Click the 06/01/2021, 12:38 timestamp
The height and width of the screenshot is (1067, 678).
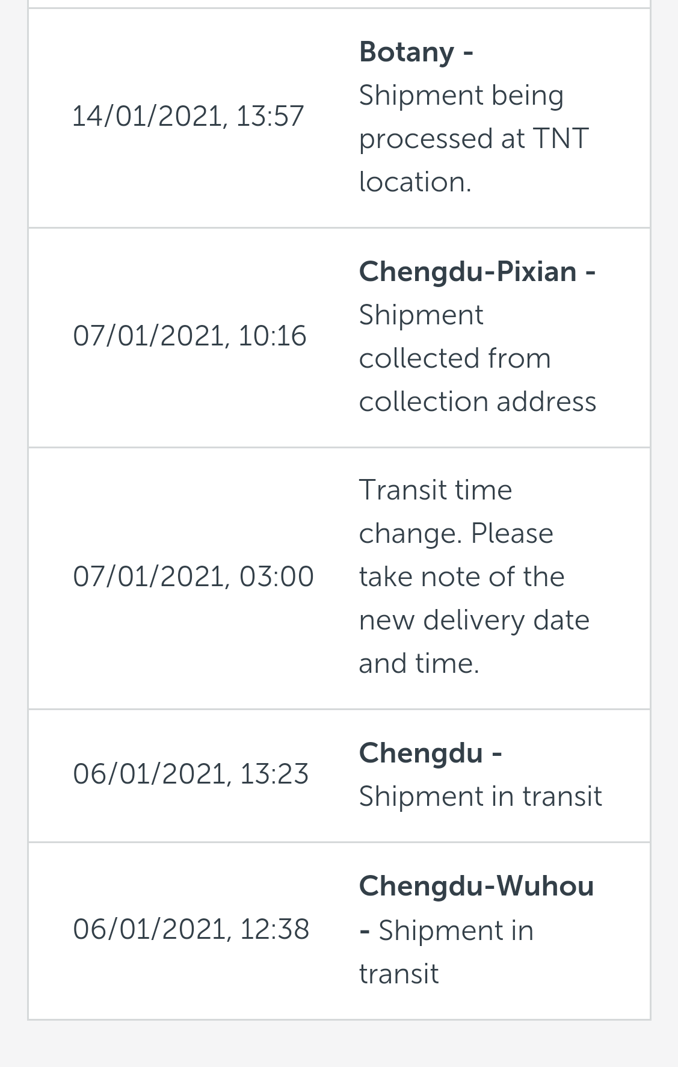(191, 929)
